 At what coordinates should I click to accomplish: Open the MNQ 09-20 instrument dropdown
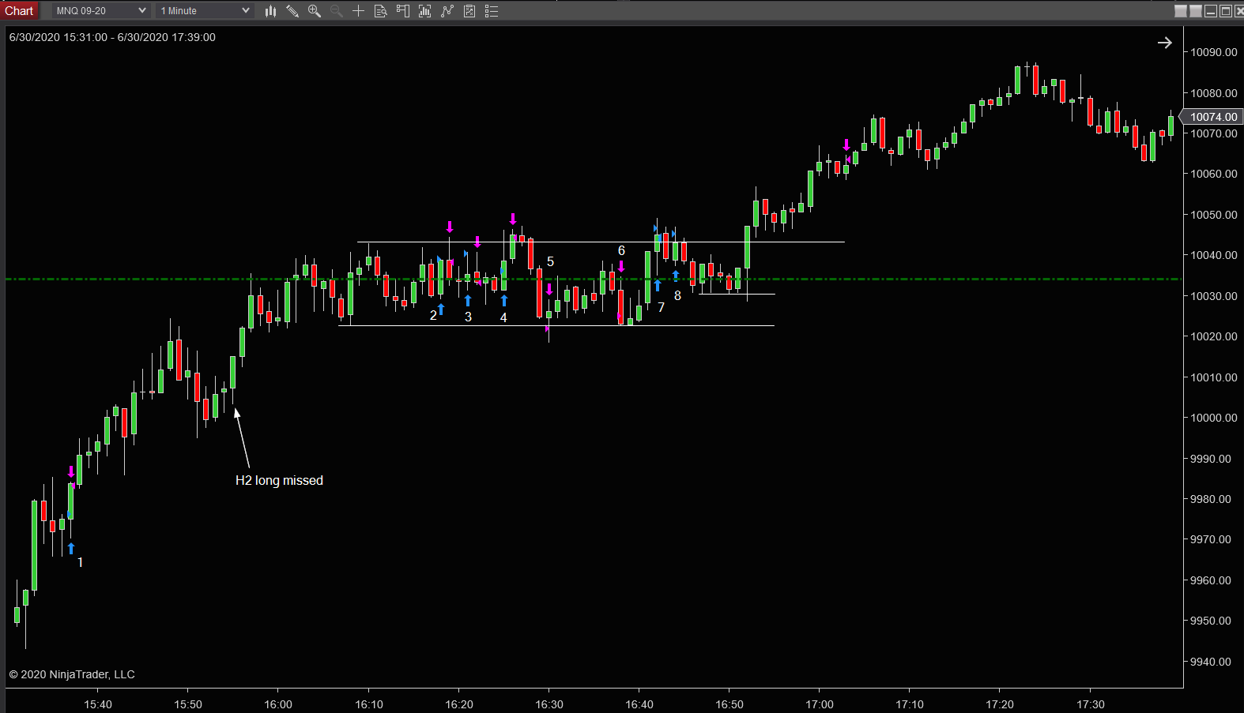(101, 10)
